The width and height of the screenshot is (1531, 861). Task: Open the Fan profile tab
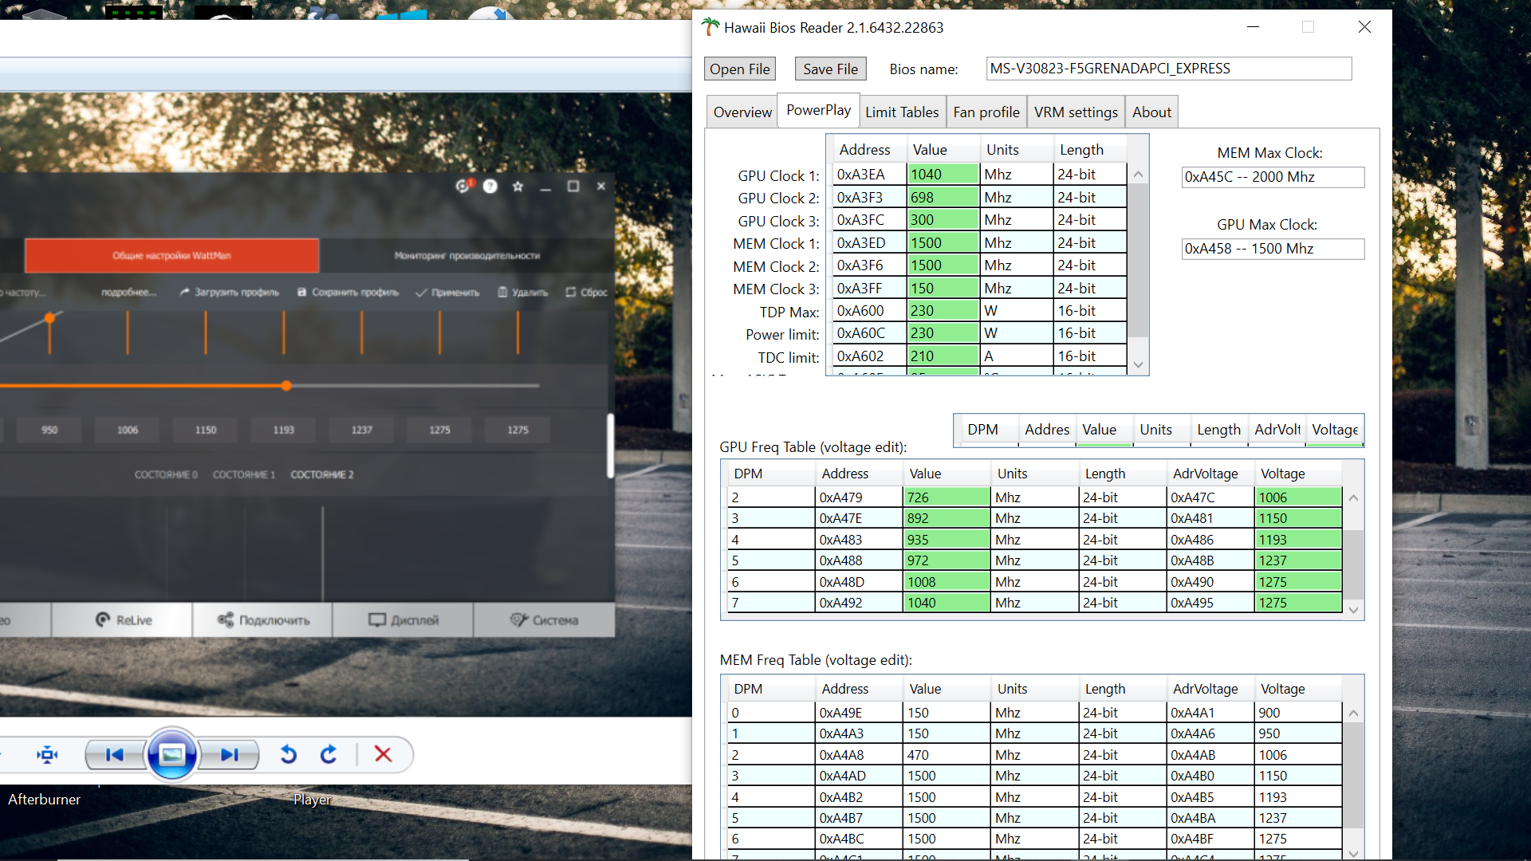(x=986, y=112)
